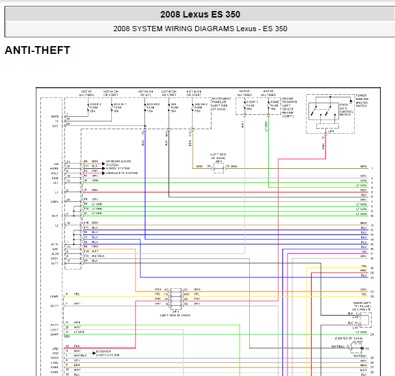
Task: Click the DOOR 1 FUSE label
Action: tap(252, 106)
